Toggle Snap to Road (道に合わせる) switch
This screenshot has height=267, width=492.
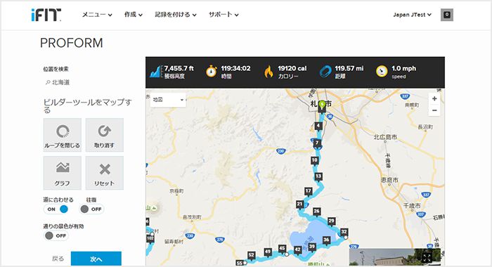(x=56, y=209)
